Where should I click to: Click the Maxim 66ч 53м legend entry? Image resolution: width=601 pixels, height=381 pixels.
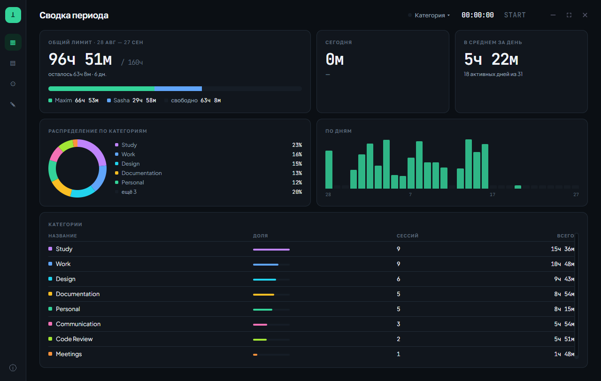73,100
